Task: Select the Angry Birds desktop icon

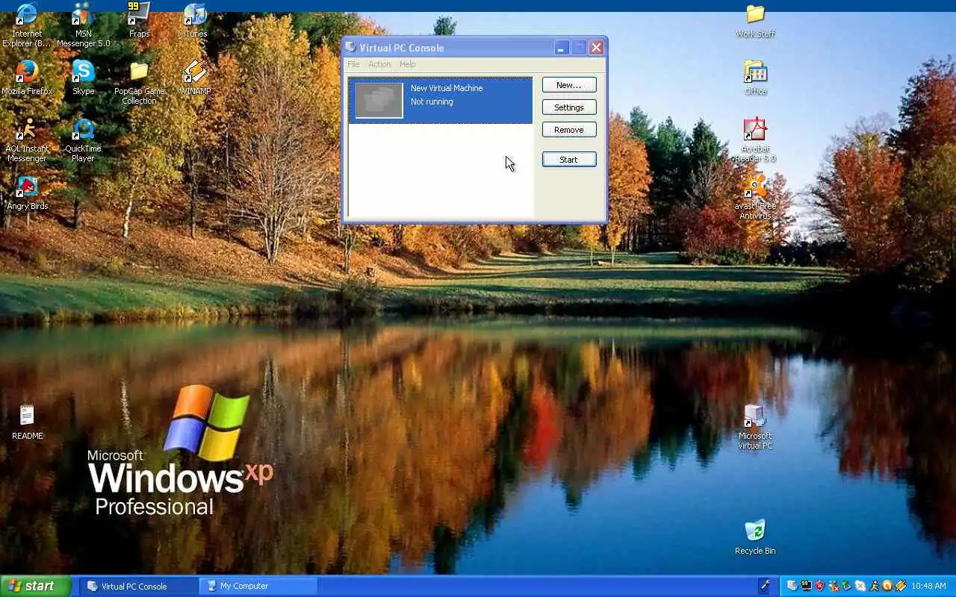Action: (28, 193)
